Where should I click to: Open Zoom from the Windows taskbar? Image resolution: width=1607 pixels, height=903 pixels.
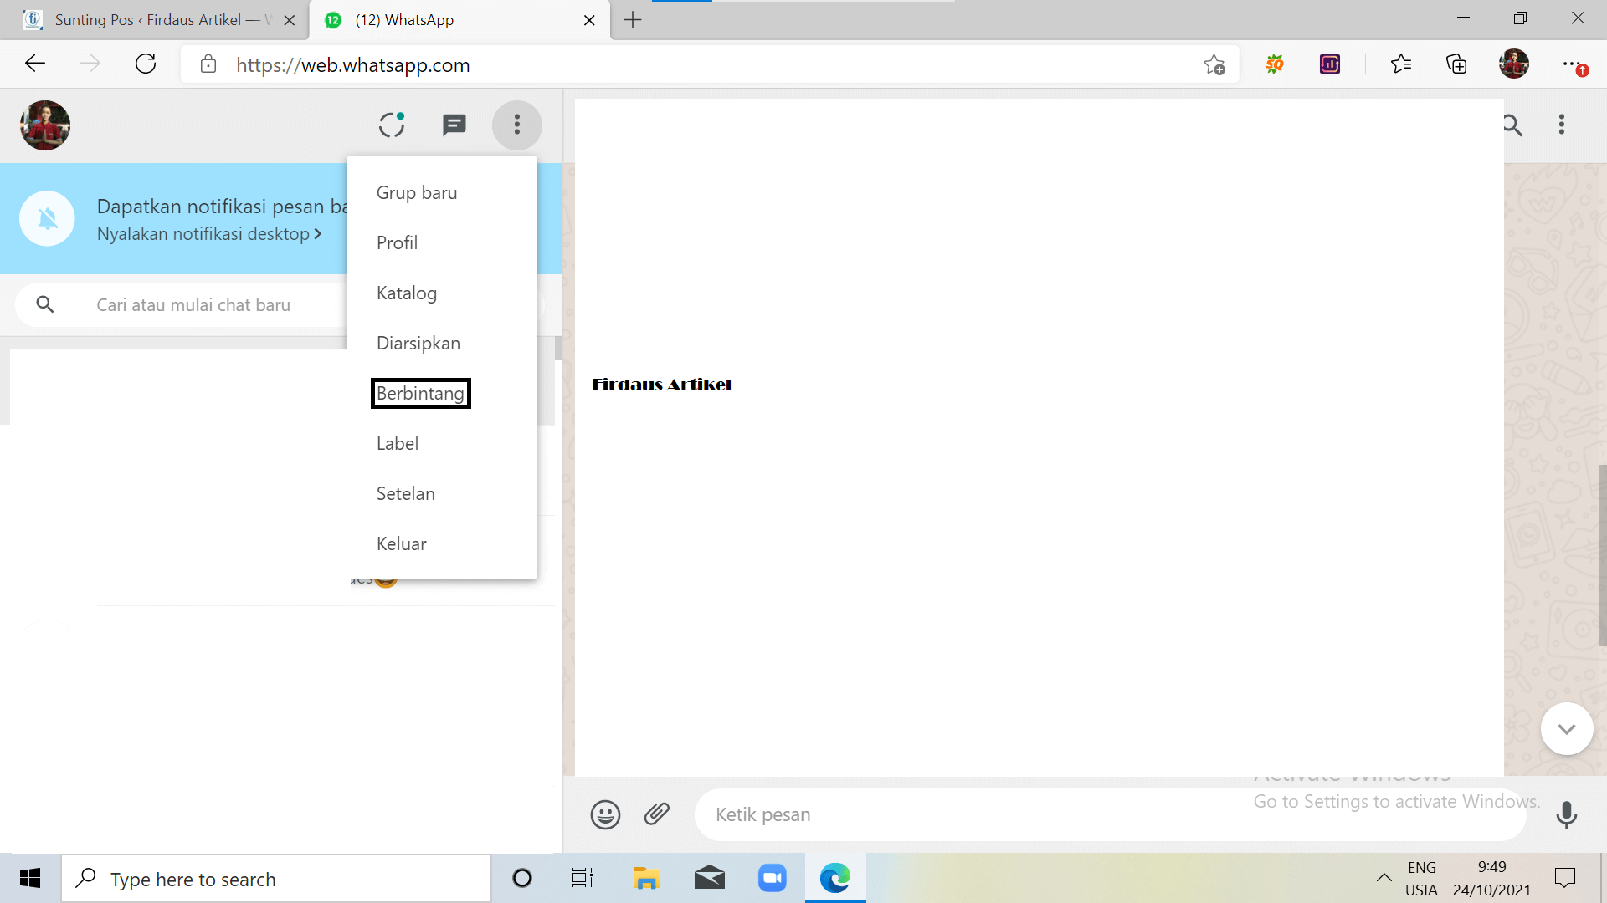[x=772, y=878]
